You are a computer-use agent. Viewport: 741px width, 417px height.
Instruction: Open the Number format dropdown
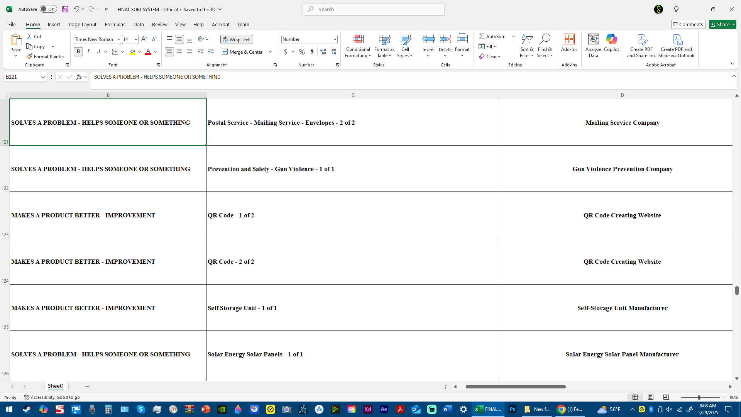335,39
